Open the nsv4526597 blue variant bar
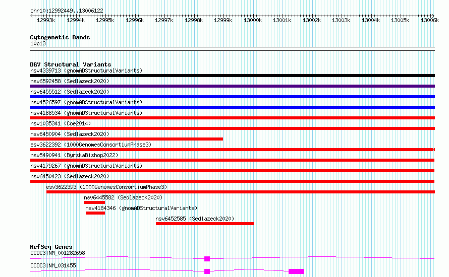 [x=232, y=107]
